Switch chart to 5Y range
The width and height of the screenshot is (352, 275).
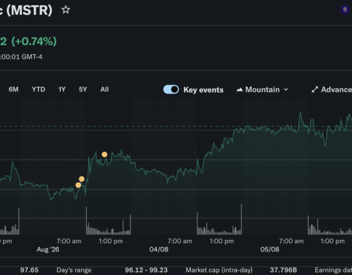click(82, 89)
